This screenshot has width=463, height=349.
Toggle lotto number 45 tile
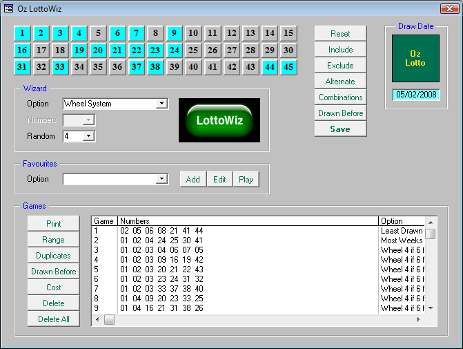click(288, 67)
